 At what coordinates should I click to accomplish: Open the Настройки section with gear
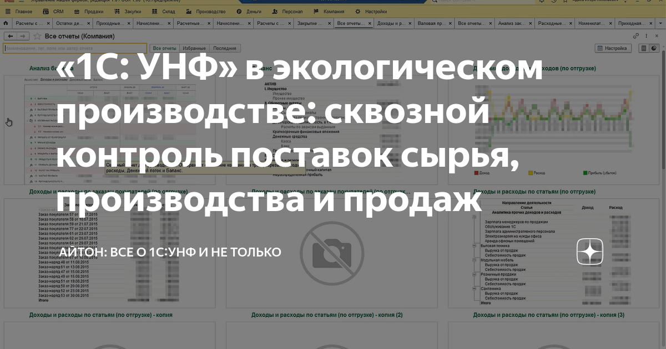(x=371, y=11)
